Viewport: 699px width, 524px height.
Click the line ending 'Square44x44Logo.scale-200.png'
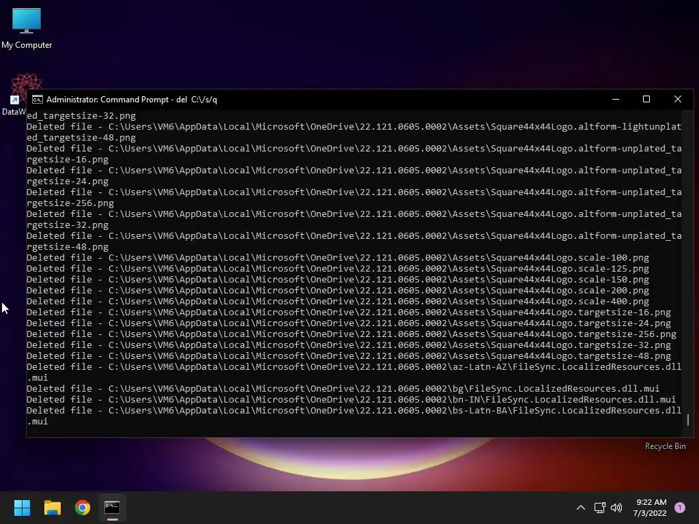(x=337, y=291)
